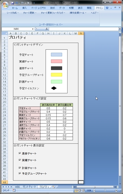
Task: Click the zoom out minus icon
Action: tap(94, 190)
